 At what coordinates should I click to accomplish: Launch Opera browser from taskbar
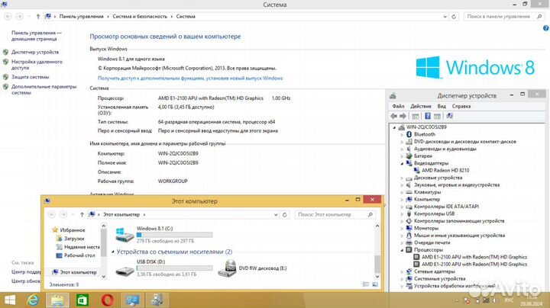coord(108,300)
